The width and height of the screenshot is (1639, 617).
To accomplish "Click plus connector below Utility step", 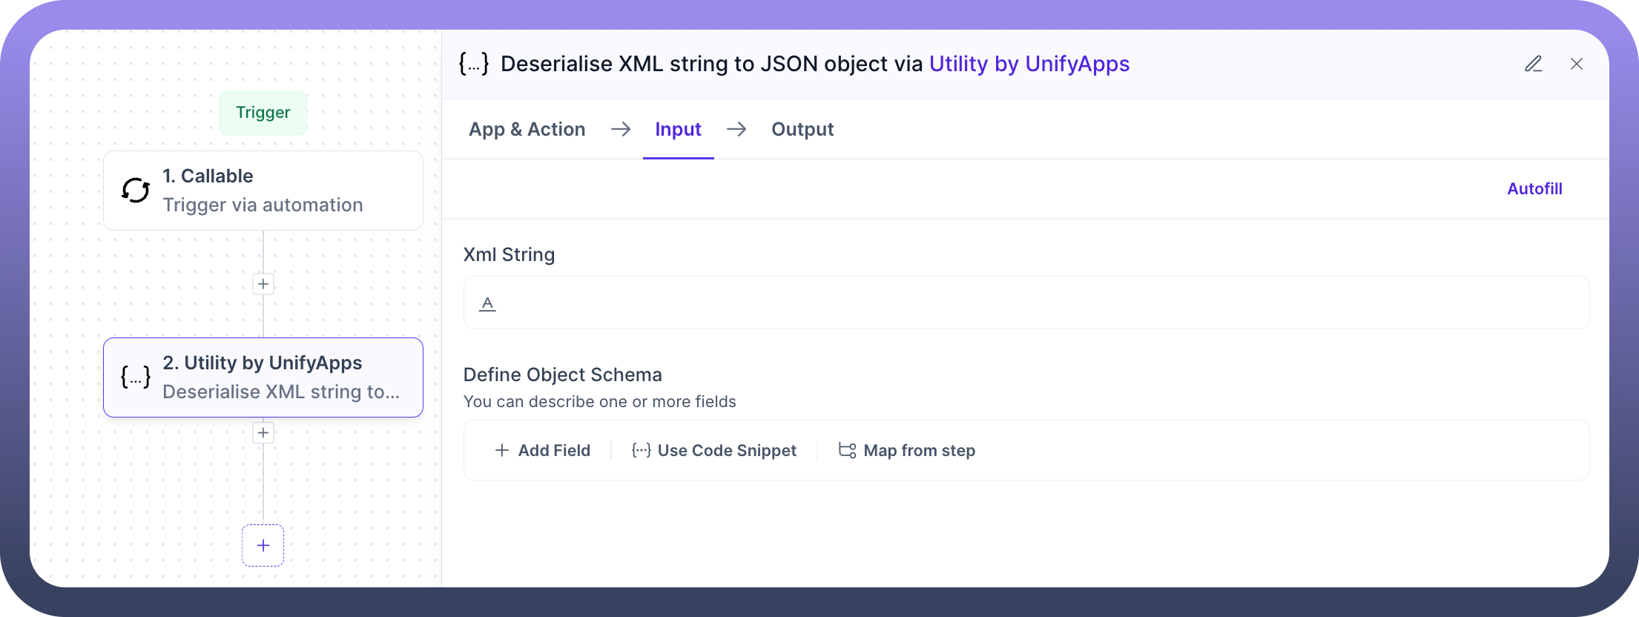I will tap(263, 433).
